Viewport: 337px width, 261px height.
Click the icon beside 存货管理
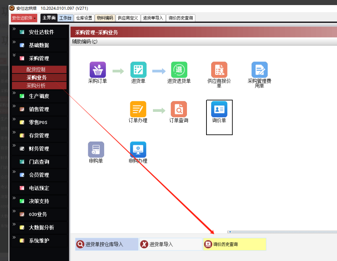coord(22,135)
